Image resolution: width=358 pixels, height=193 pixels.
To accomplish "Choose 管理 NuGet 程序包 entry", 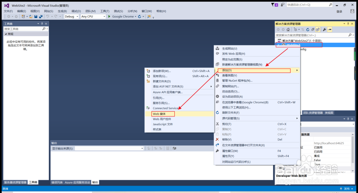I will pos(257,81).
